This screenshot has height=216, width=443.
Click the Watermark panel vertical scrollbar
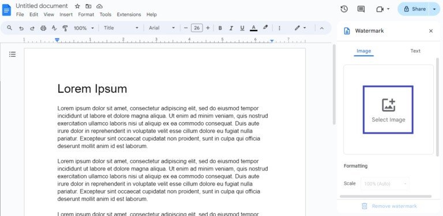438,107
